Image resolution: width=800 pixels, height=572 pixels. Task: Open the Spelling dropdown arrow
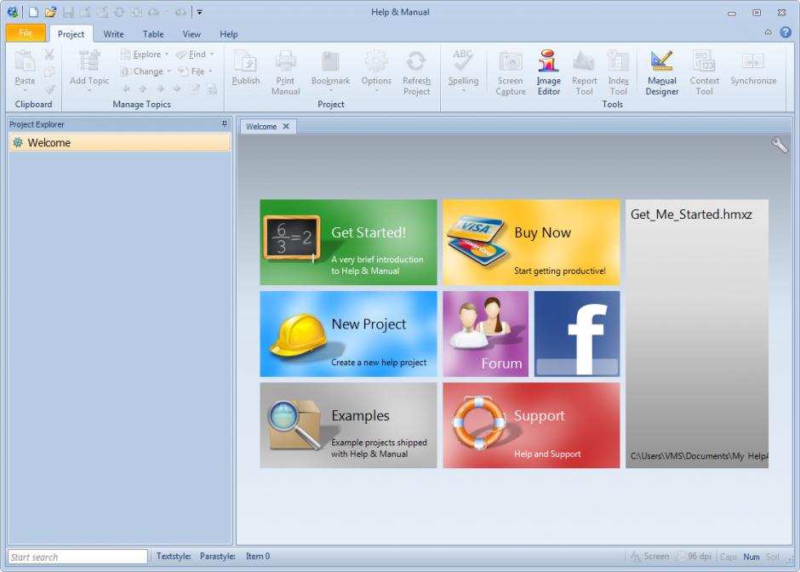[463, 91]
